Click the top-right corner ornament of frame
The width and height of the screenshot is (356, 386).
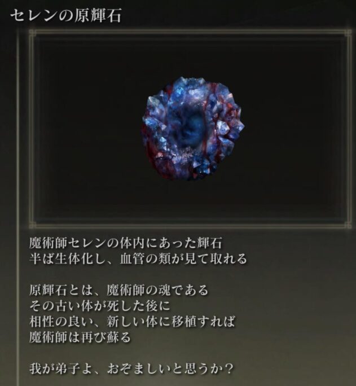click(x=348, y=33)
